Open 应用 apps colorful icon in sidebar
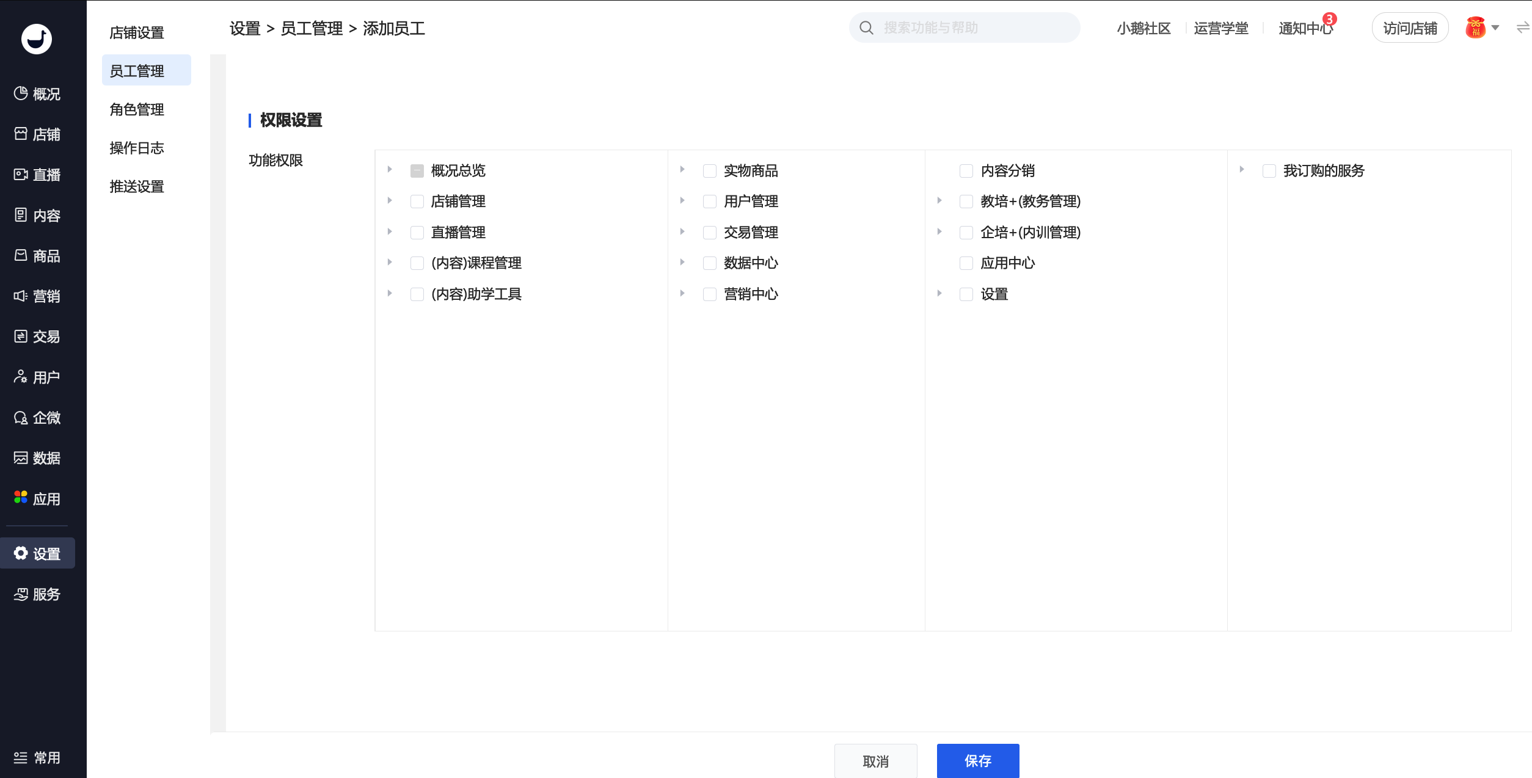The height and width of the screenshot is (778, 1532). click(21, 498)
